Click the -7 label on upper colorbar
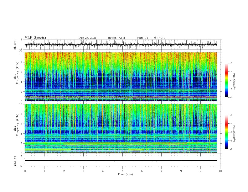248x192 pixels. click(231, 97)
